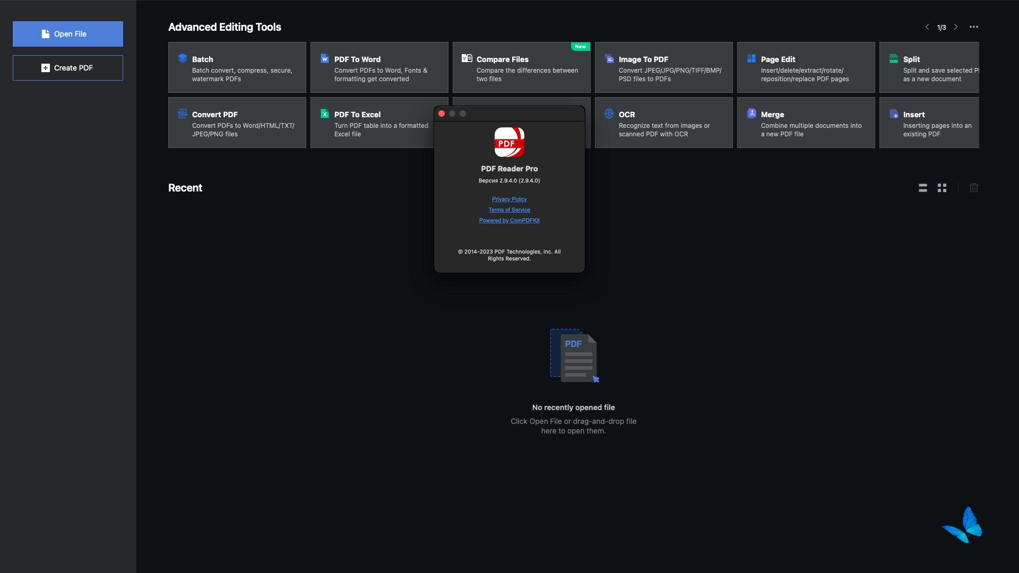
Task: Click the blue butterfly icon
Action: click(963, 525)
